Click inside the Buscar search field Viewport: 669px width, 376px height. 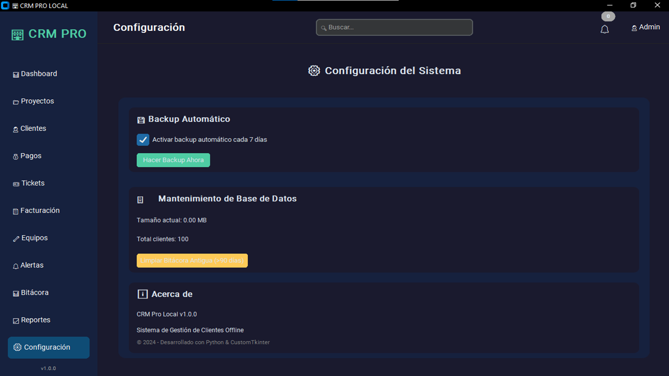point(394,27)
